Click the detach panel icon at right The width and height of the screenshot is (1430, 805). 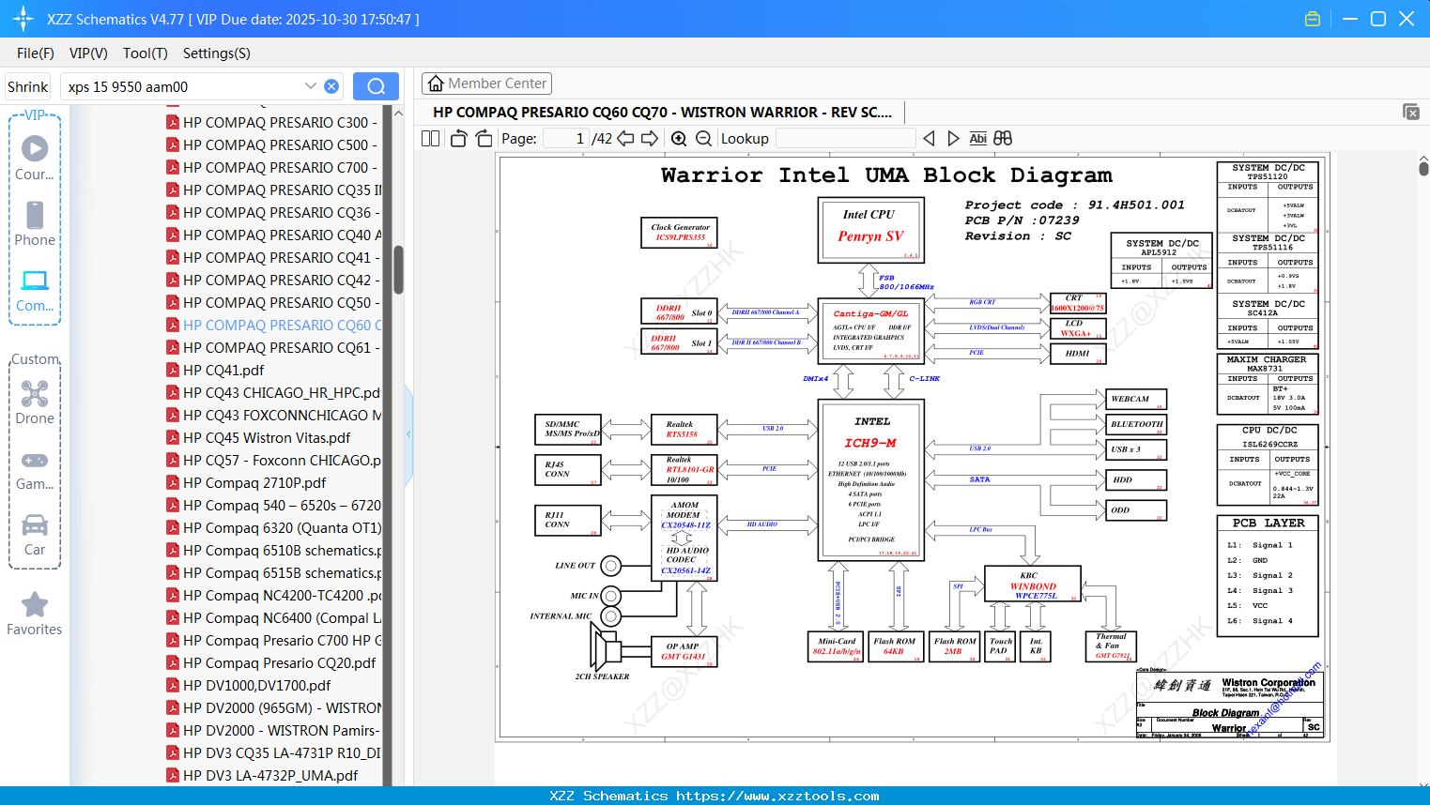tap(1411, 112)
